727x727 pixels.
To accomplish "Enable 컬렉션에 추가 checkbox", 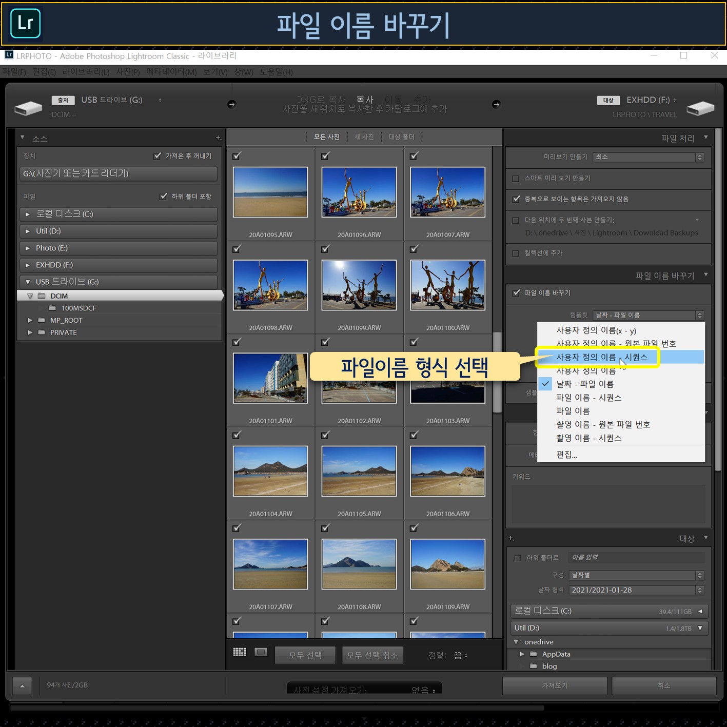I will coord(516,253).
